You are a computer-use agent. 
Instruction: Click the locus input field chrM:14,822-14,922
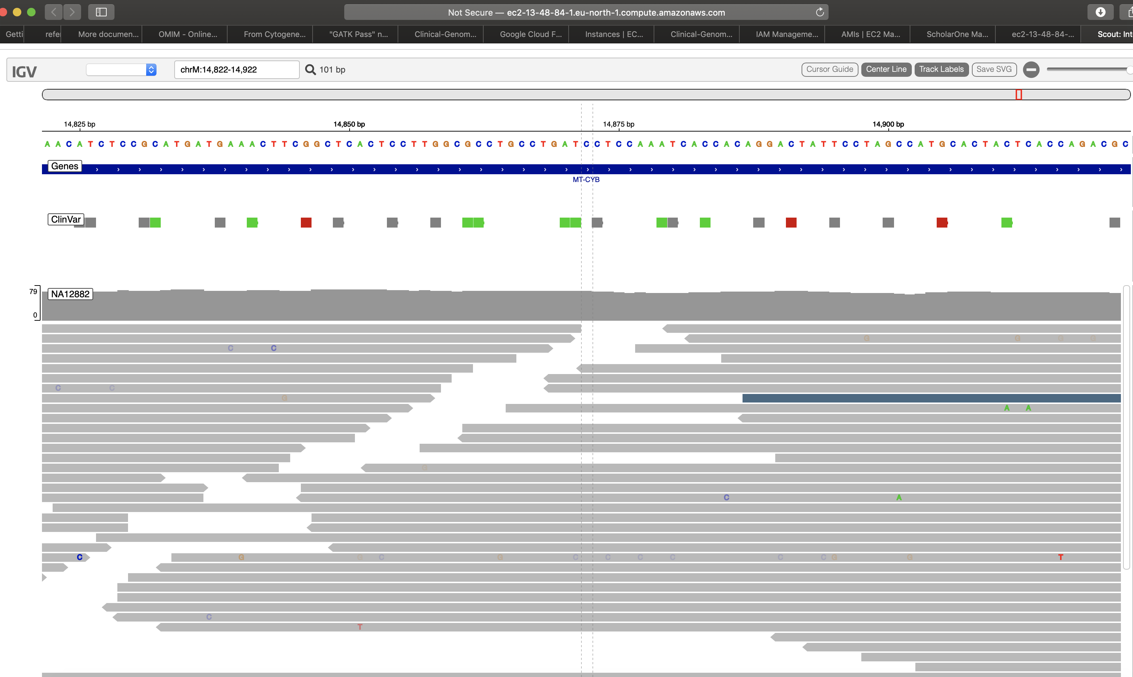tap(236, 69)
